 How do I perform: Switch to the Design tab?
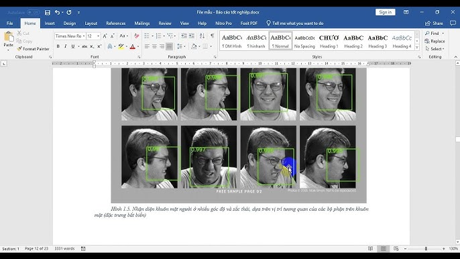(x=70, y=23)
